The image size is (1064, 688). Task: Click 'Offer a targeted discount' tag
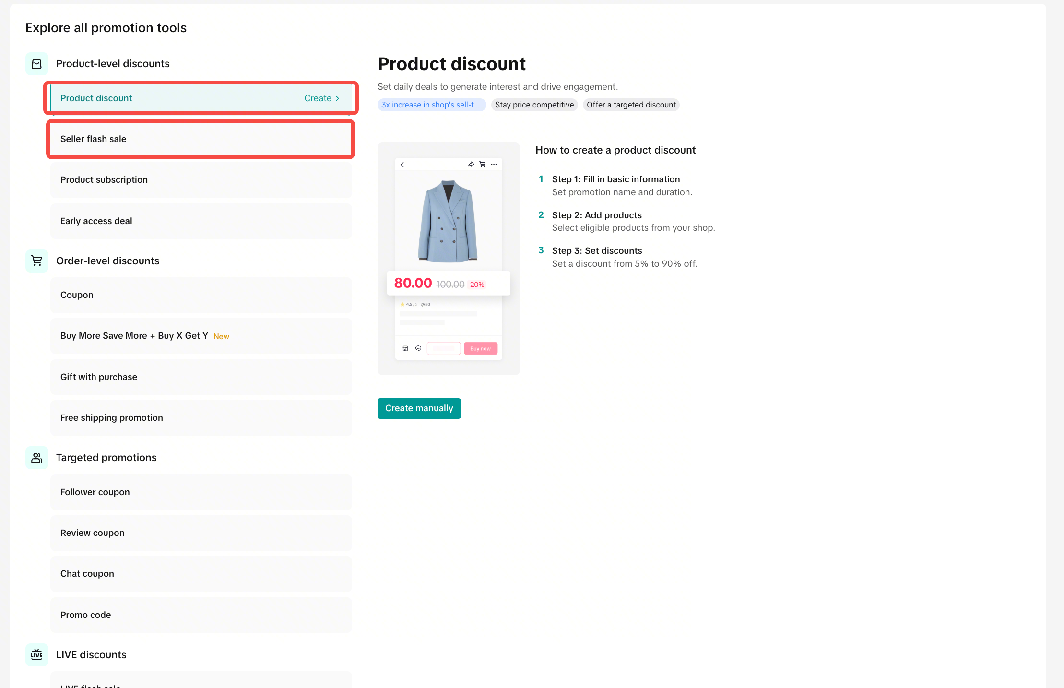[x=631, y=105]
